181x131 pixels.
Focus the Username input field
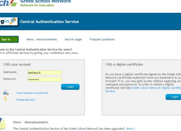pos(45,73)
